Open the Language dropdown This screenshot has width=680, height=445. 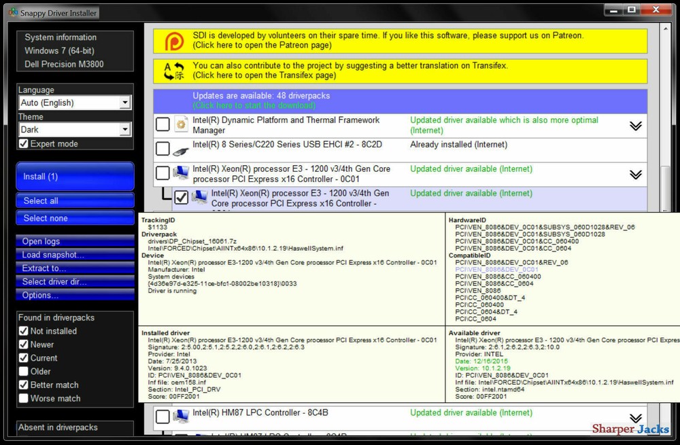tap(125, 102)
